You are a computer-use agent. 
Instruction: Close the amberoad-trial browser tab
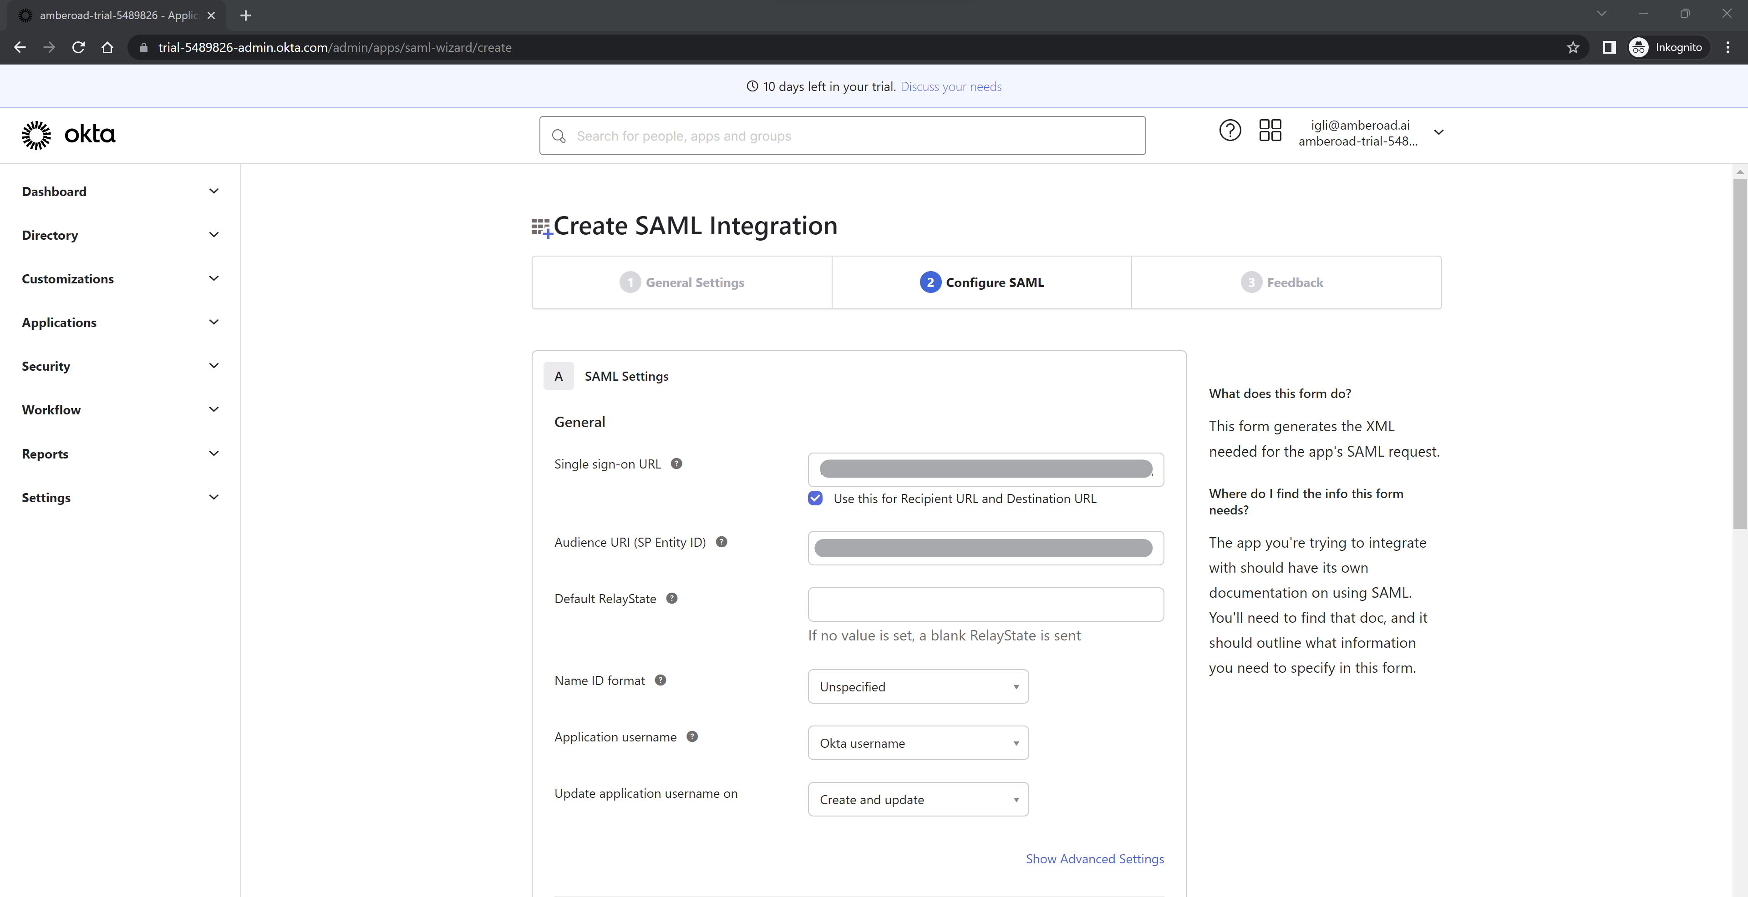click(211, 15)
